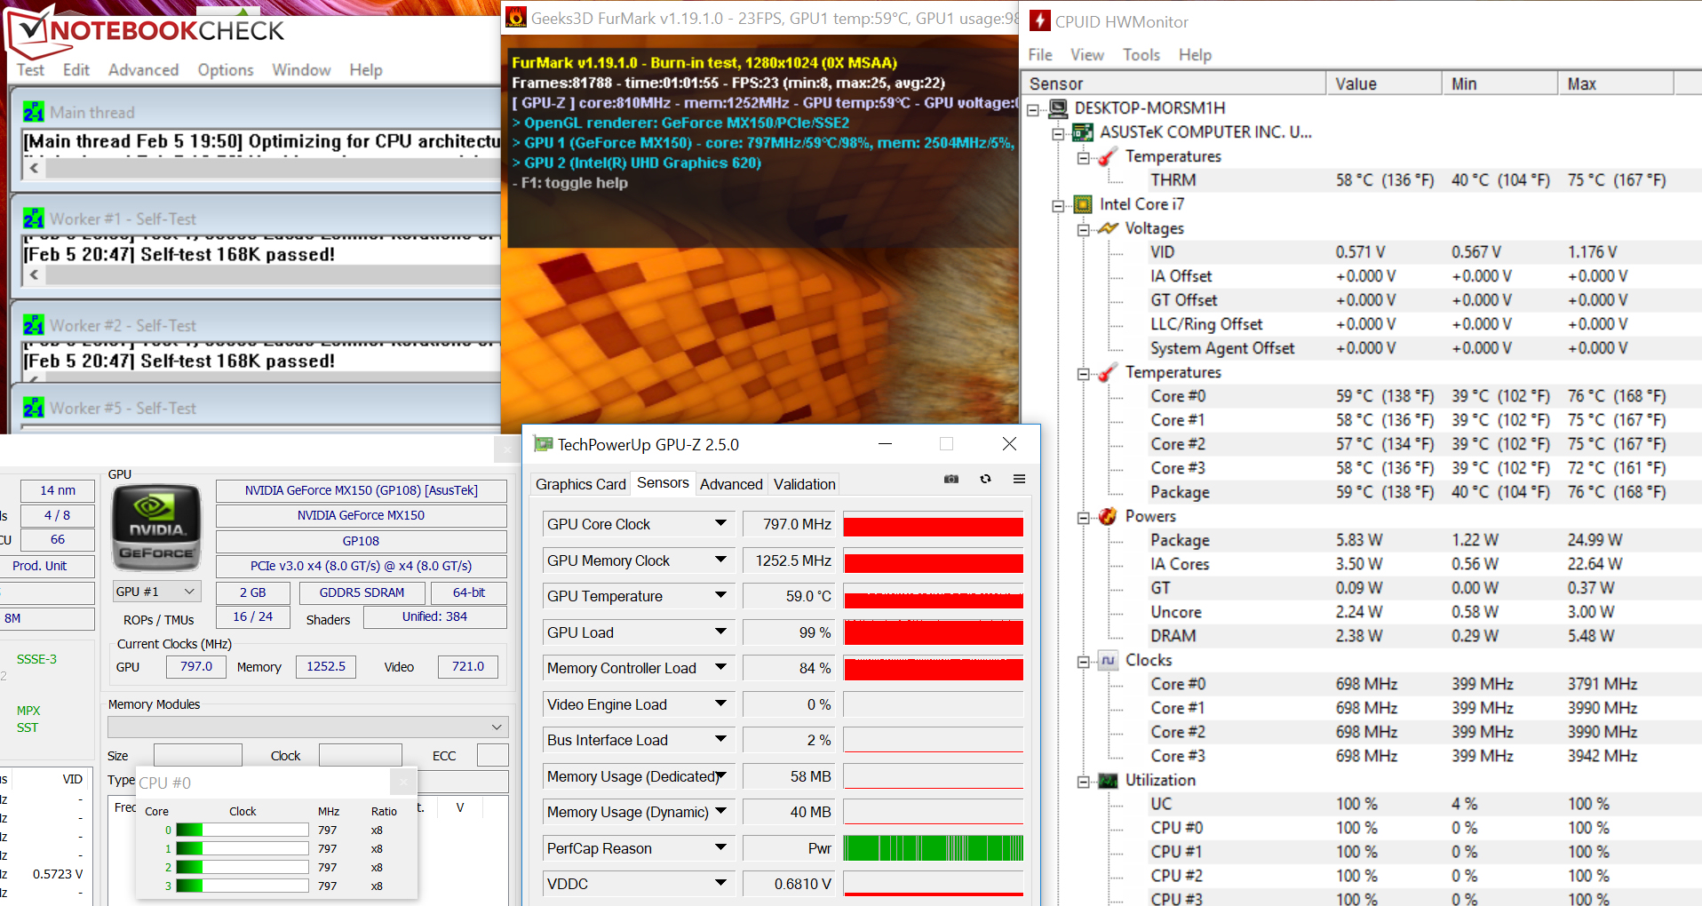
Task: Collapse the ASUSTeK COMPUTER INC. node
Action: pos(1058,133)
